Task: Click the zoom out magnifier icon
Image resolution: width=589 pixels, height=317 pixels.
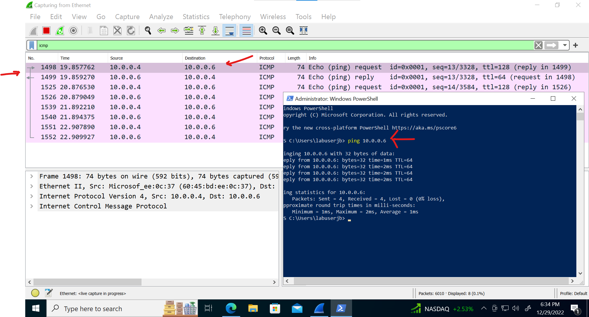Action: coord(276,31)
